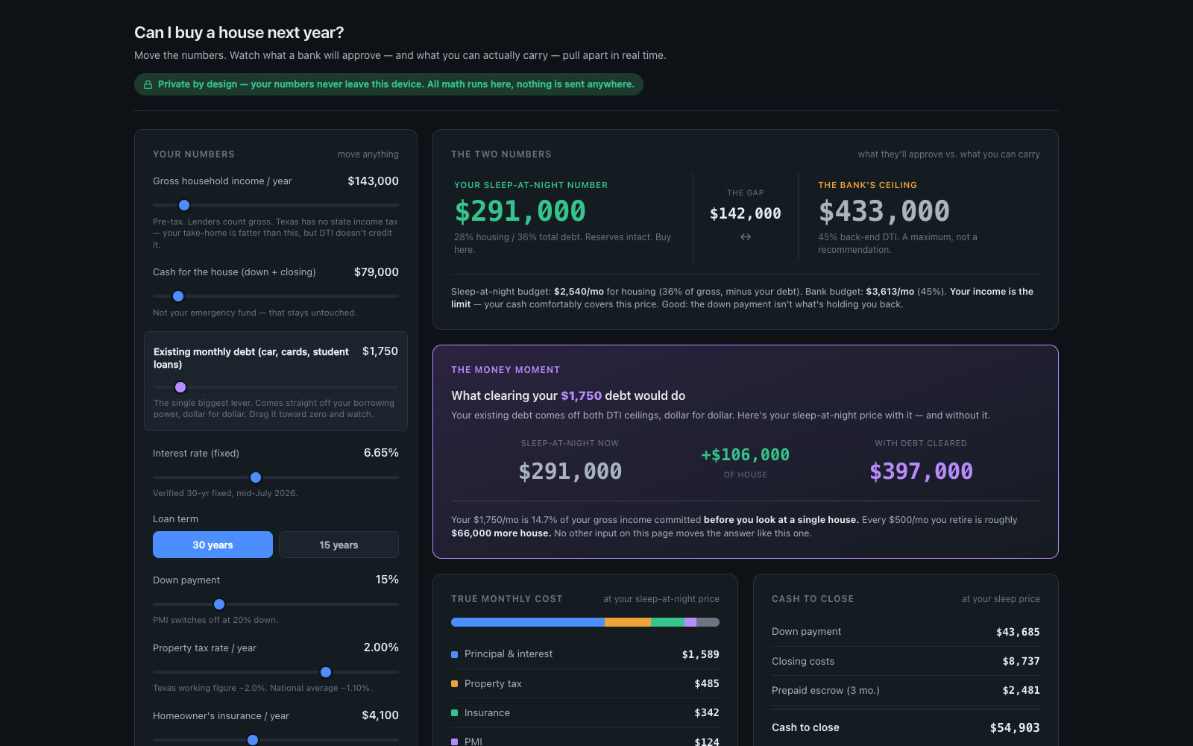Screen dimensions: 1193x746
Task: Click the lock icon in privacy banner
Action: coord(148,84)
